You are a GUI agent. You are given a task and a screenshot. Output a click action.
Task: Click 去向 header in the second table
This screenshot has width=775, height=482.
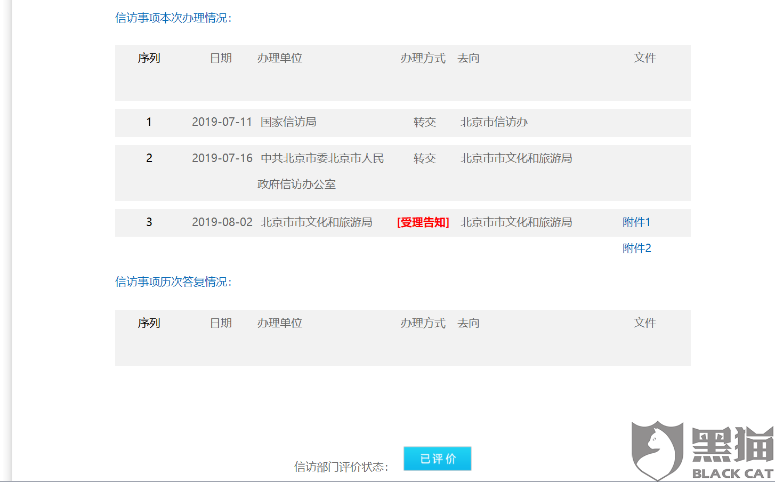pos(469,323)
